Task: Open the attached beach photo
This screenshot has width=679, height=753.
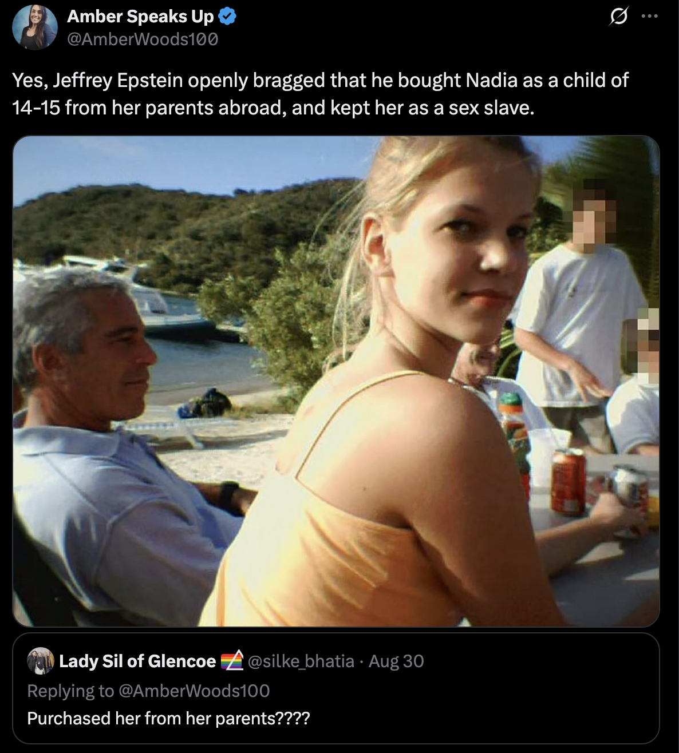Action: pos(336,381)
